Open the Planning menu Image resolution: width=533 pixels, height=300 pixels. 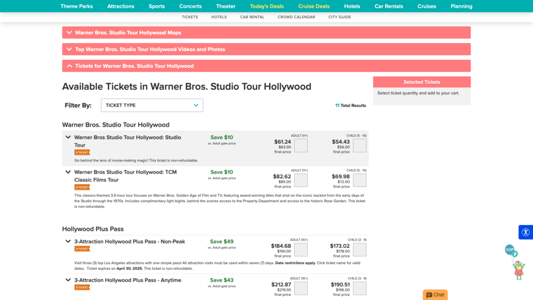pos(461,6)
